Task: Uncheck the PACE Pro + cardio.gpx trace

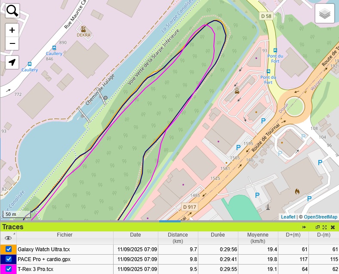Action: [9, 259]
